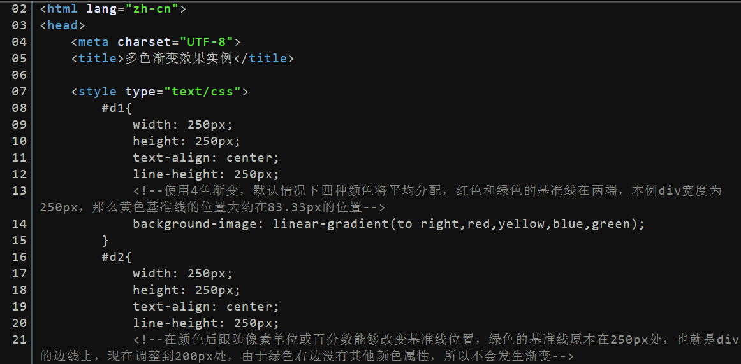Click the closing brace on line 15
Viewport: 741px width, 364px height.
click(x=105, y=241)
